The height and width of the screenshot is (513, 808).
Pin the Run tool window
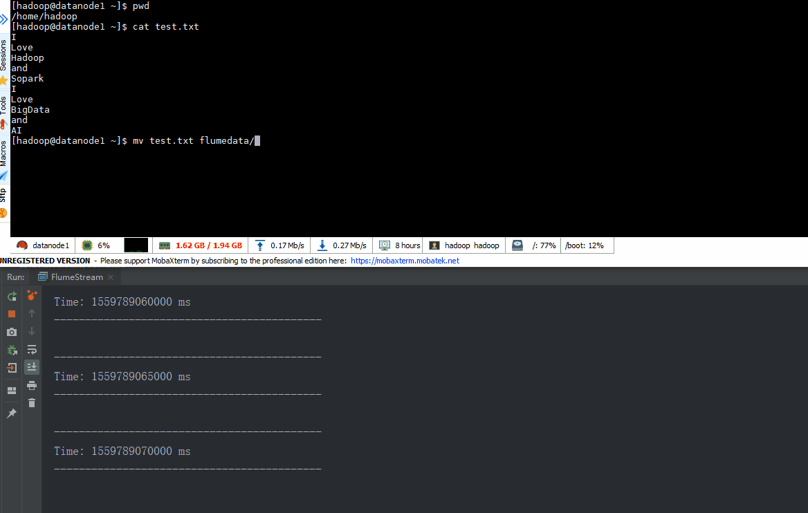click(11, 413)
